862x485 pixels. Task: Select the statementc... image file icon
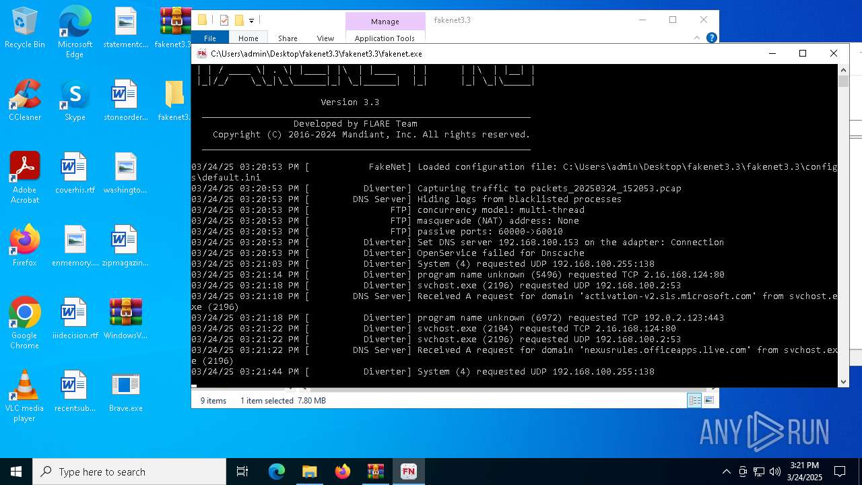tap(125, 28)
